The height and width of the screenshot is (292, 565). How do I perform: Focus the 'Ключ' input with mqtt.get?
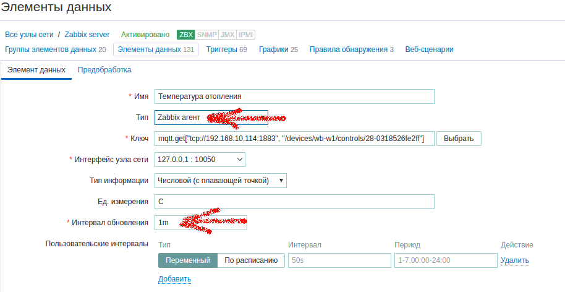[x=294, y=139]
